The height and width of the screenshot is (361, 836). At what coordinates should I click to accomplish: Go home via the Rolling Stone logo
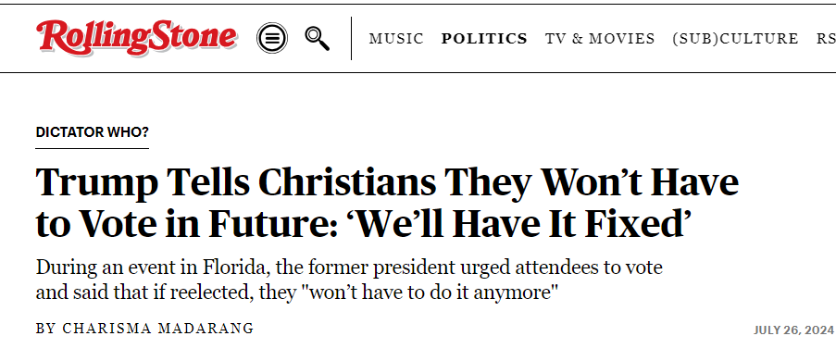(136, 37)
